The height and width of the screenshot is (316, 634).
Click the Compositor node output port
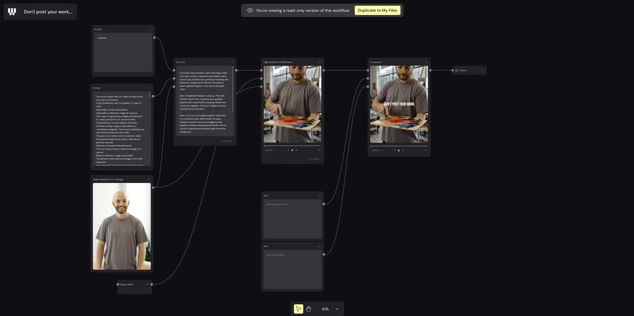tap(430, 70)
